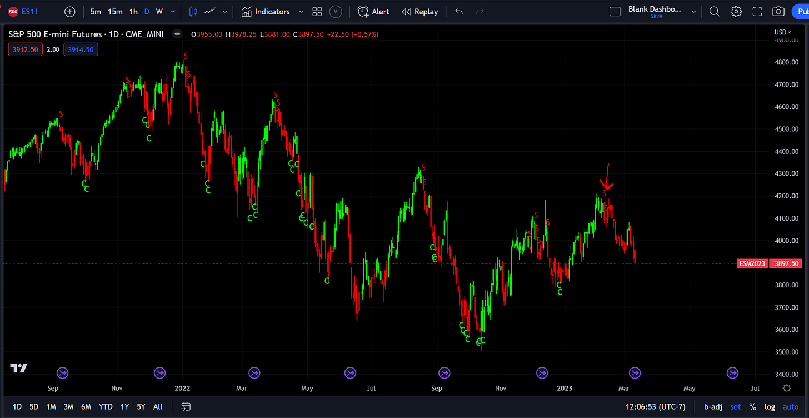Image resolution: width=809 pixels, height=418 pixels.
Task: Open chart settings gear in top toolbar
Action: point(736,11)
